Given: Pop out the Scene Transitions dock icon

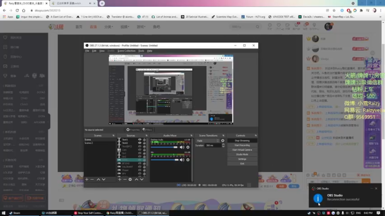Looking at the screenshot, I should tap(223, 135).
